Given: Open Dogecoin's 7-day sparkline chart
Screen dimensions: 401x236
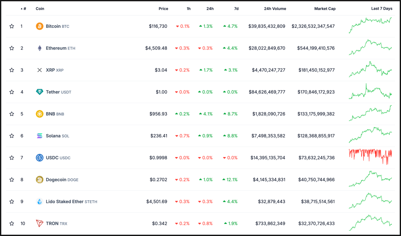Looking at the screenshot, I should pyautogui.click(x=370, y=179).
